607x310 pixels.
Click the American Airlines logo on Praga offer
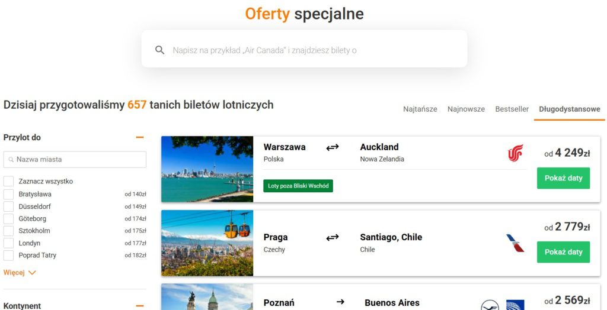515,243
